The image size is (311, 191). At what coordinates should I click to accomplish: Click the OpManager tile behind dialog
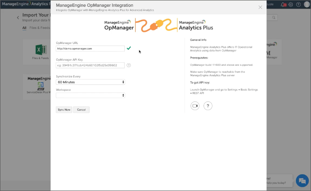pos(274,52)
